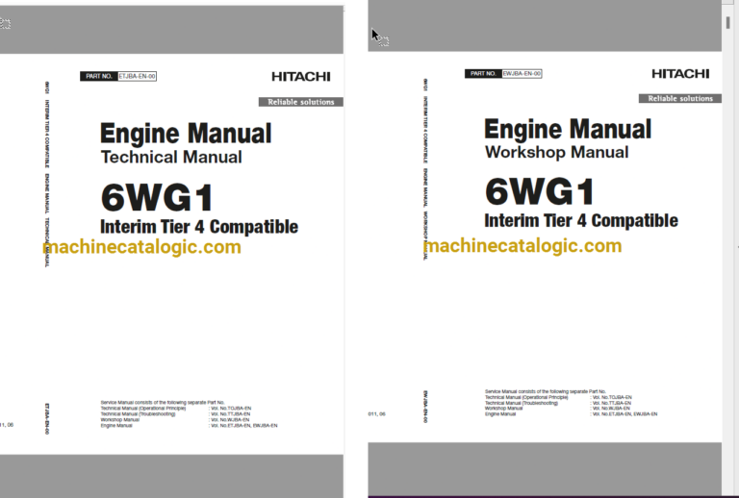Click the HITACHI logo on the Workshop Manual page

680,74
